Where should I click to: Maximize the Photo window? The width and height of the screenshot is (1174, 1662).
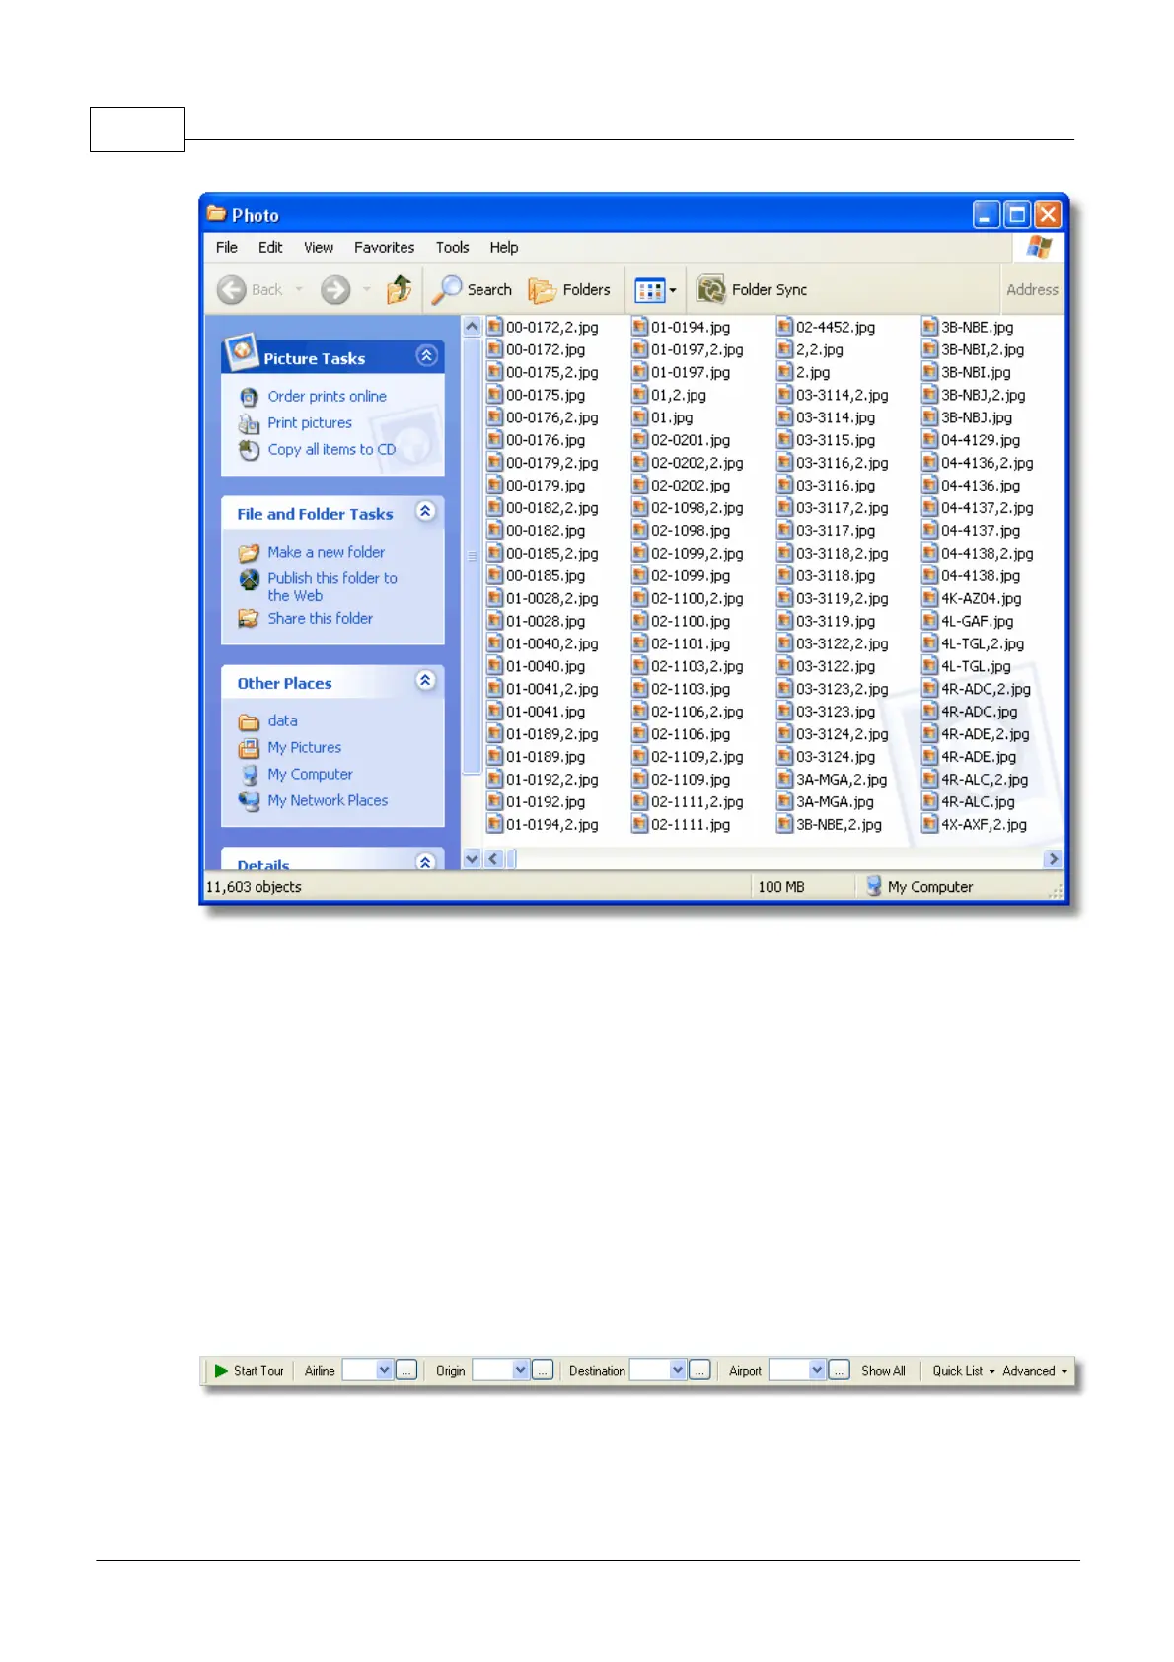pyautogui.click(x=1017, y=215)
